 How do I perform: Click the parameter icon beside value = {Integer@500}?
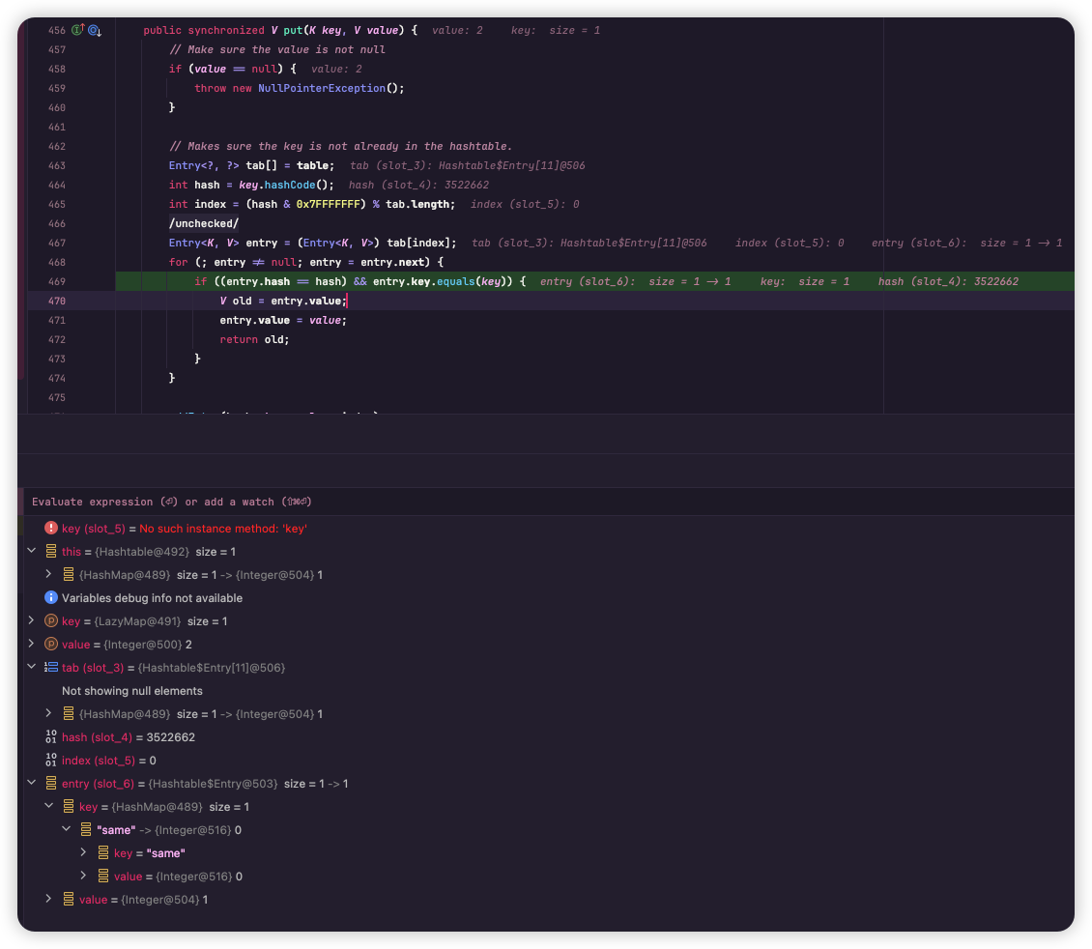[x=51, y=644]
